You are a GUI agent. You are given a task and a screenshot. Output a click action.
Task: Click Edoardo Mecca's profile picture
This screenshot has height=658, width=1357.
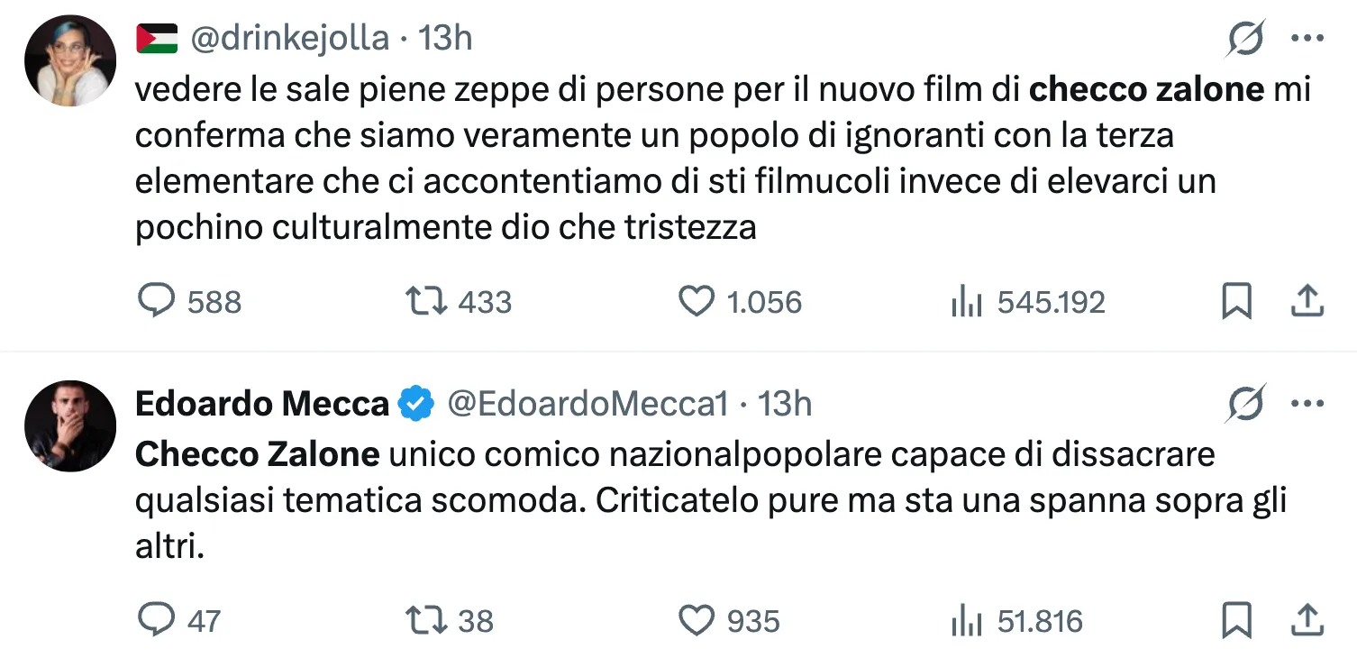(70, 425)
